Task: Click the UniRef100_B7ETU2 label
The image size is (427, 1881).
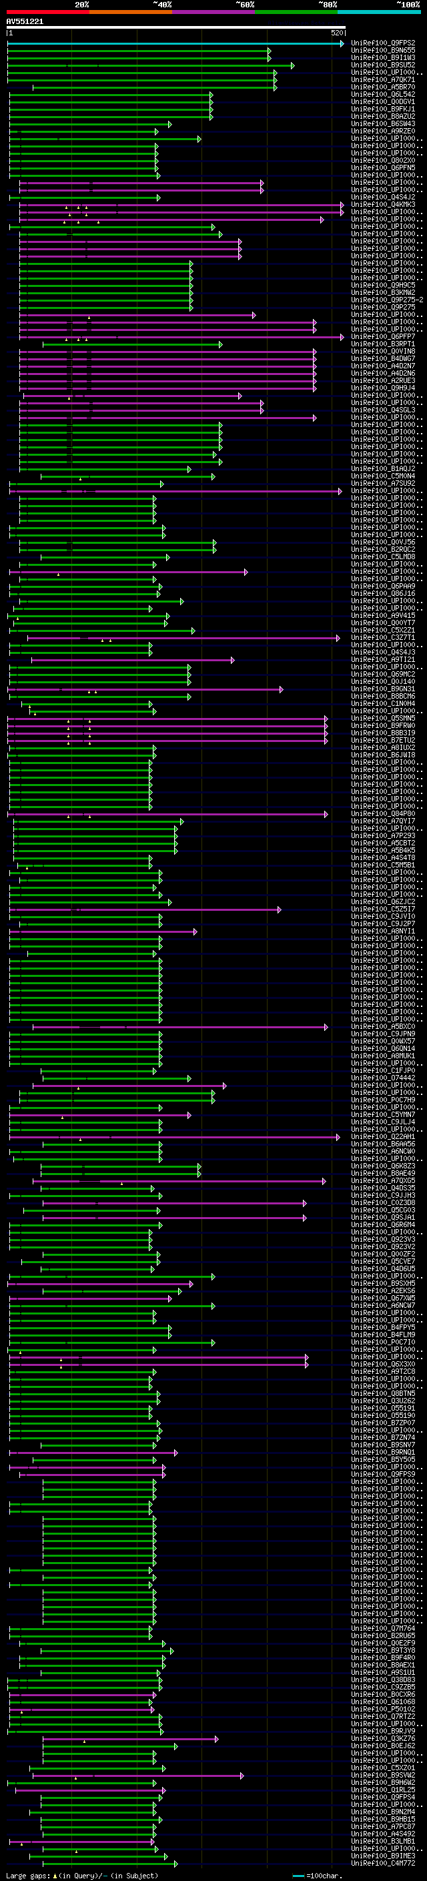Action: (x=383, y=741)
